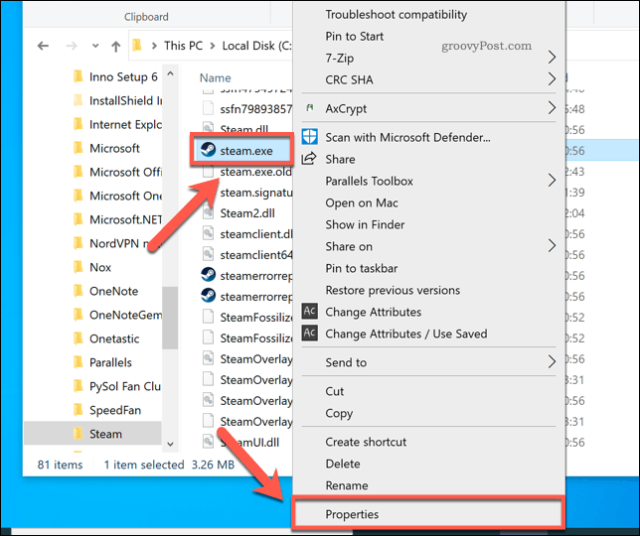Select Inno Setup 6 folder in sidebar
640x536 pixels.
coord(123,76)
